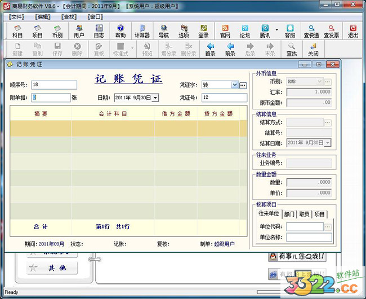Visit the 官网 official website
This screenshot has width=366, height=299.
(x=225, y=32)
